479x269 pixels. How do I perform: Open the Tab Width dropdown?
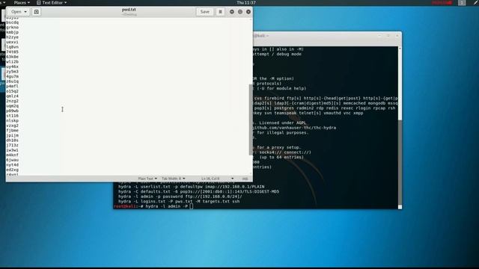pos(173,179)
